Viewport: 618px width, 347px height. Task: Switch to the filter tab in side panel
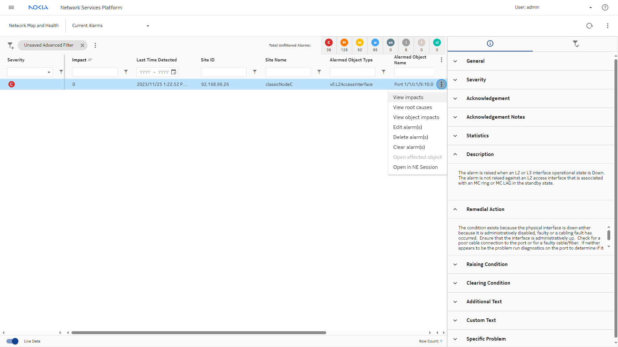(x=575, y=43)
